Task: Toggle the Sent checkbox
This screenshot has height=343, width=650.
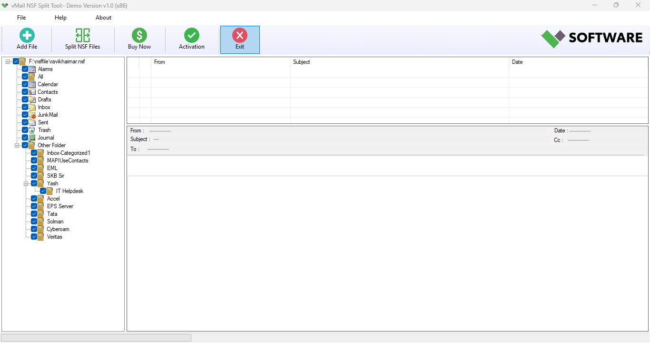Action: 25,122
